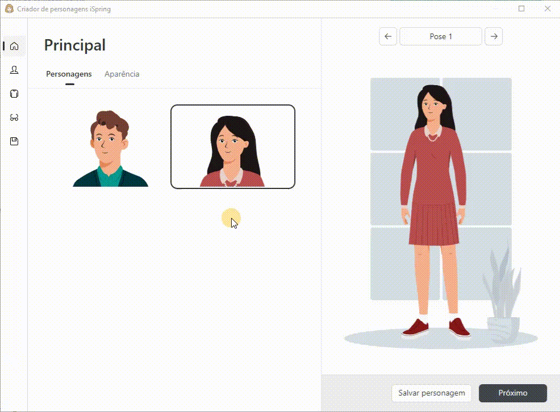The image size is (560, 412).
Task: Click the full-body character preview
Action: [x=433, y=211]
